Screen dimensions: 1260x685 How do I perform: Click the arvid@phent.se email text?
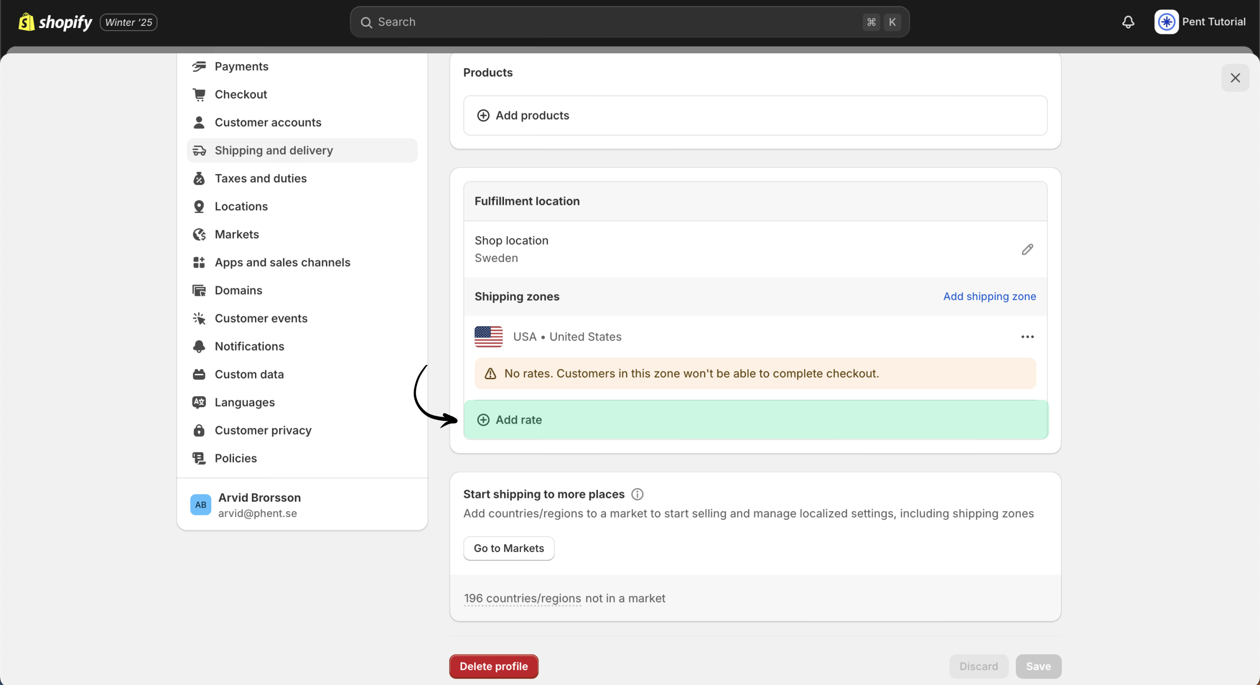(257, 513)
